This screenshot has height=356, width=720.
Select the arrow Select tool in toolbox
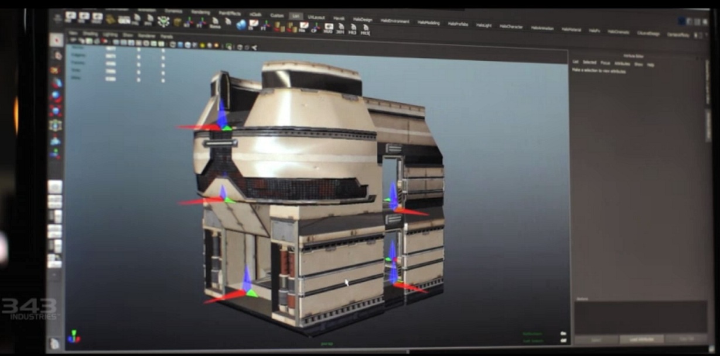click(x=56, y=40)
